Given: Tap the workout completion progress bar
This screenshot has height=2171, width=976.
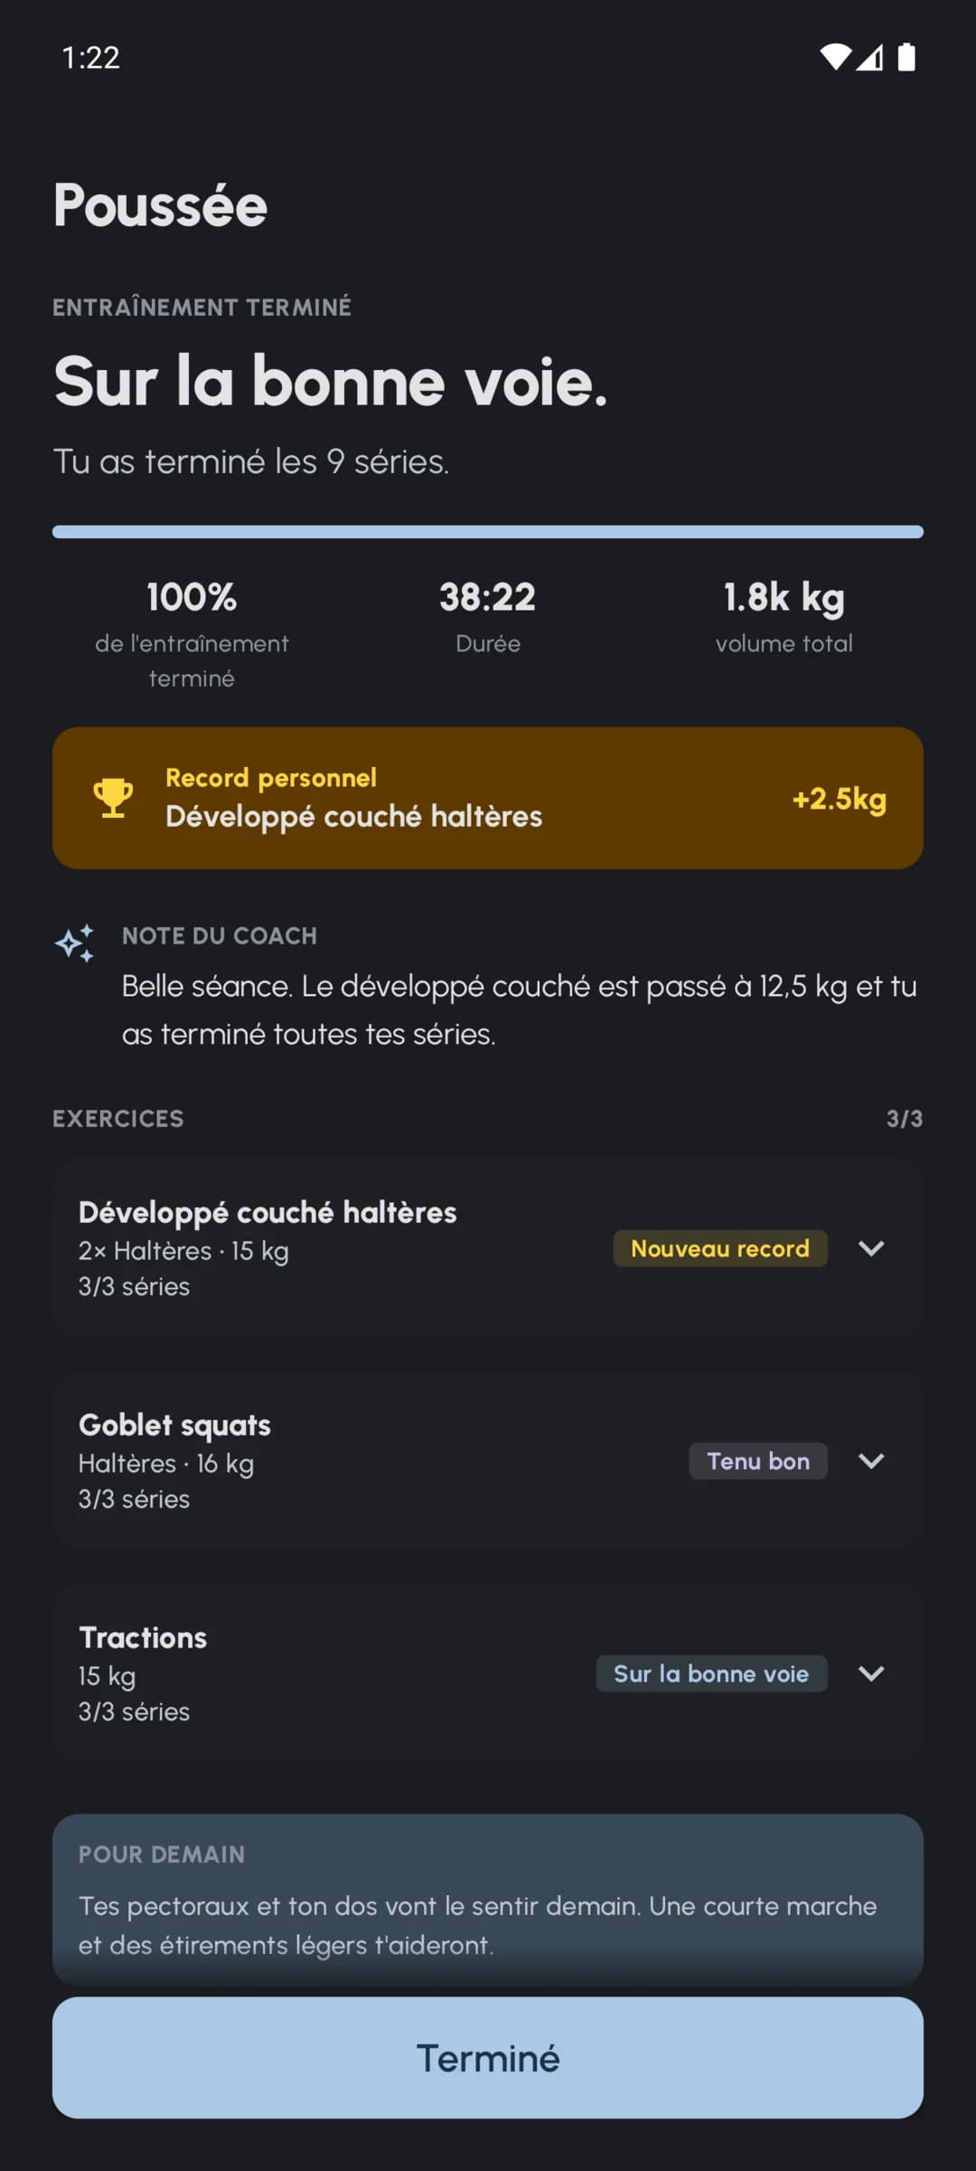Looking at the screenshot, I should tap(488, 532).
